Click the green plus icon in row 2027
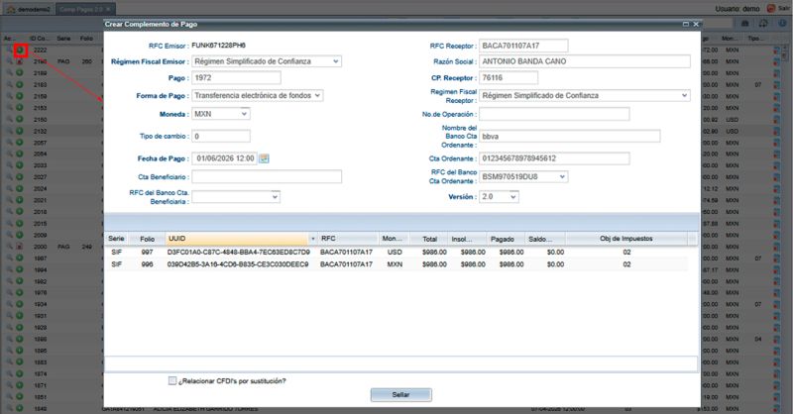 (20, 177)
